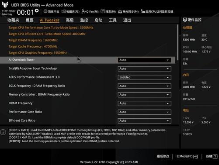
Task: Open the 启动 (Boot) tab
Action: coord(98,20)
